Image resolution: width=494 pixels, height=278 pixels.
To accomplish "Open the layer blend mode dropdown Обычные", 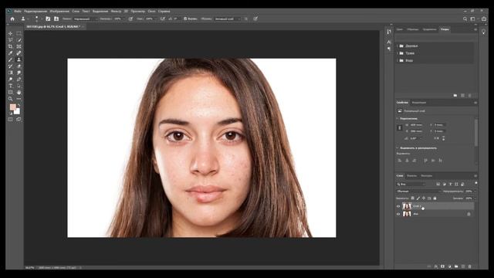I will [x=418, y=192].
